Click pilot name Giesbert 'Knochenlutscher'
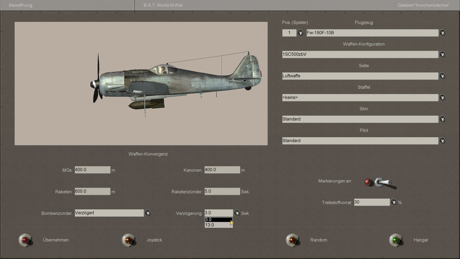 (x=423, y=5)
